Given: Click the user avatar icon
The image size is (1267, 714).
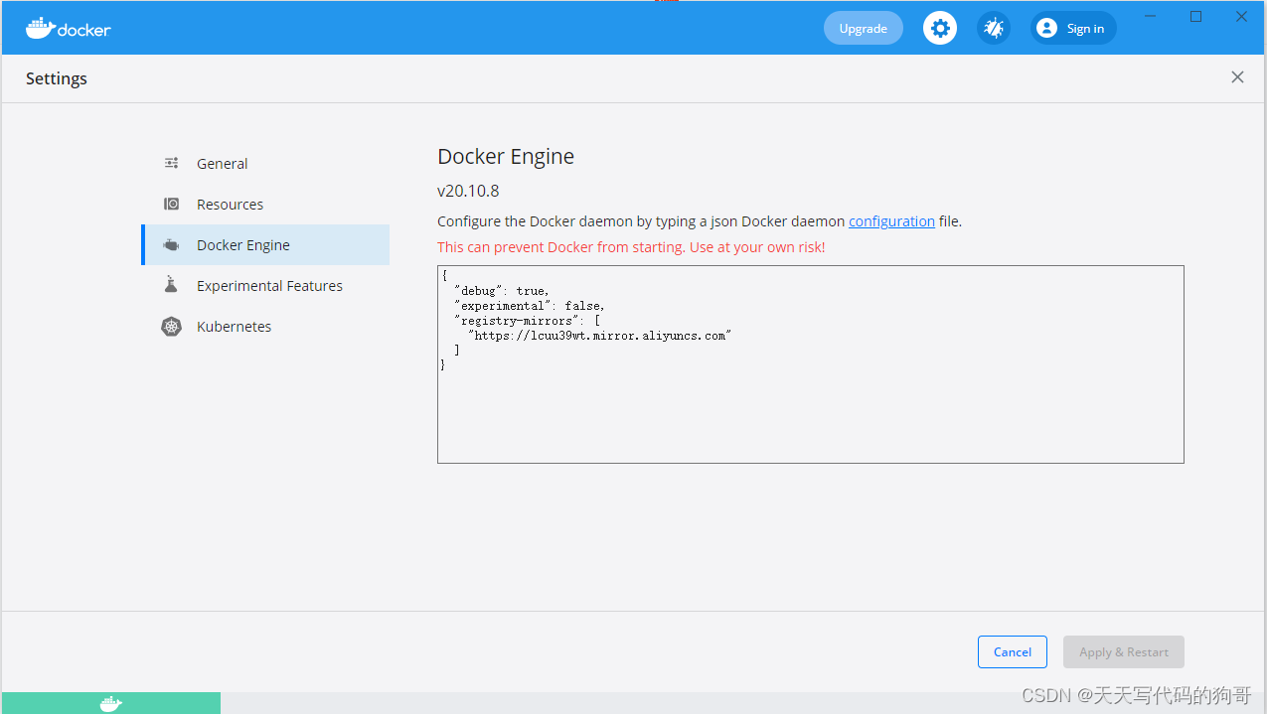Looking at the screenshot, I should (x=1046, y=28).
